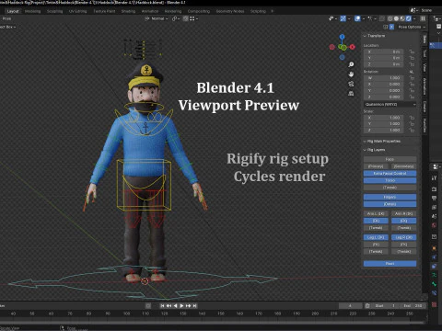Lock the Location X channel
This screenshot has width=442, height=331.
pos(412,51)
